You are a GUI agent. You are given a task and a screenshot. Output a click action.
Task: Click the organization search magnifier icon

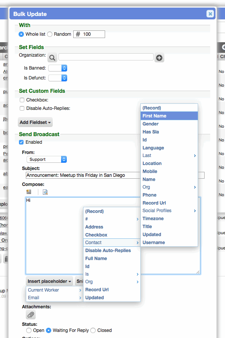[52, 57]
